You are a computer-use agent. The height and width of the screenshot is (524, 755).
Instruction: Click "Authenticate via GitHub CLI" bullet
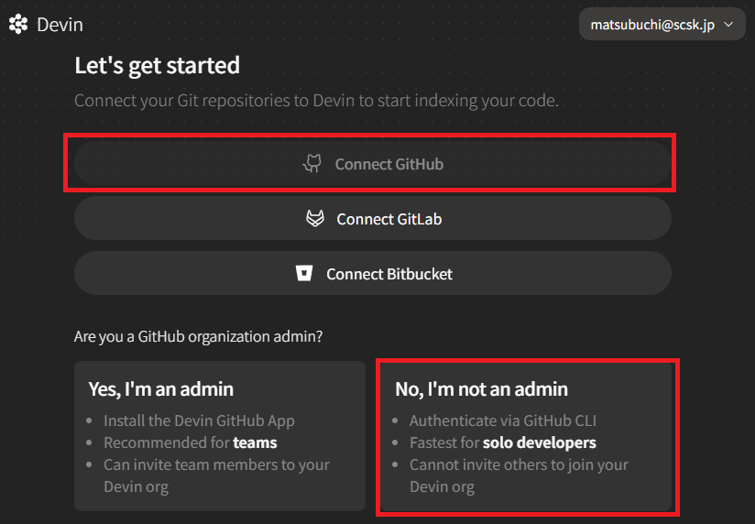pyautogui.click(x=501, y=420)
